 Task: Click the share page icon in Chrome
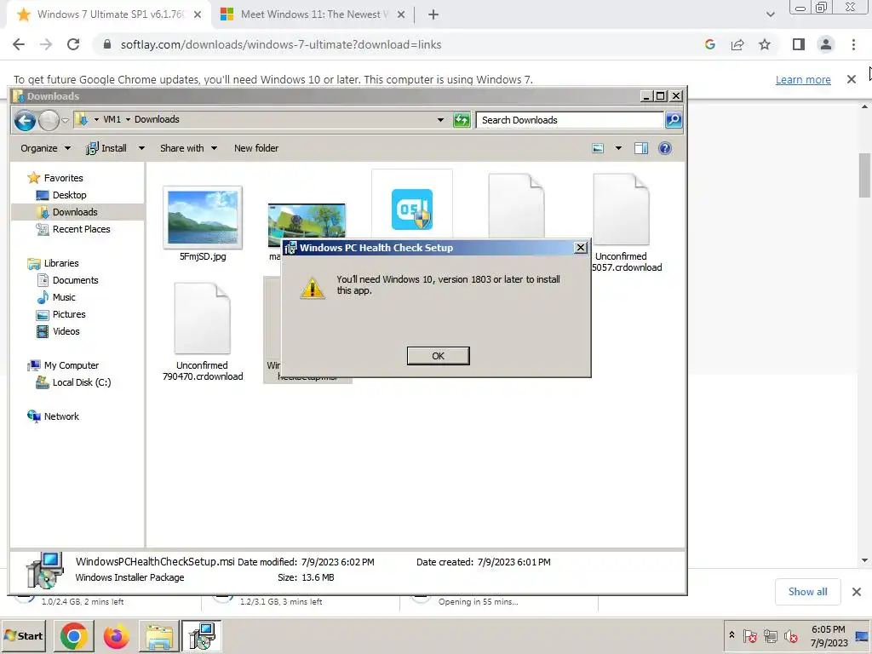[737, 44]
